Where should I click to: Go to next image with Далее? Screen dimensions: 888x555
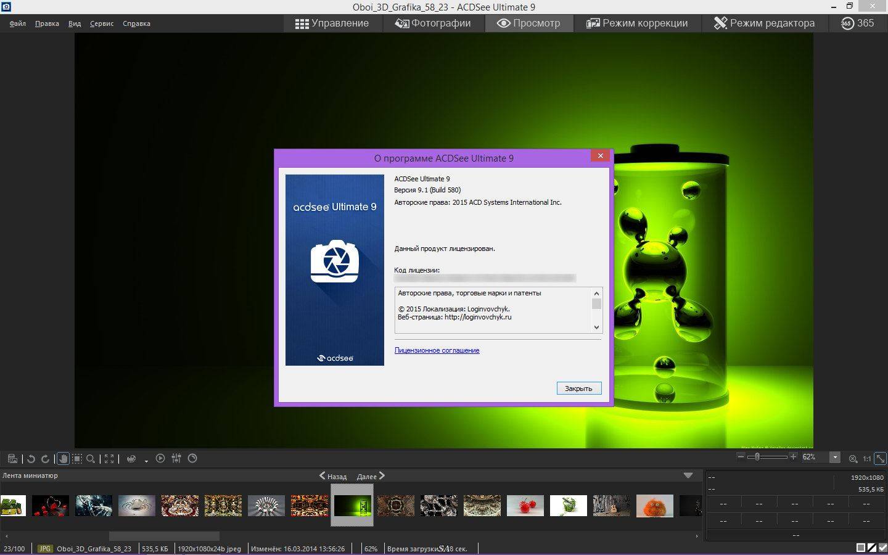[371, 476]
